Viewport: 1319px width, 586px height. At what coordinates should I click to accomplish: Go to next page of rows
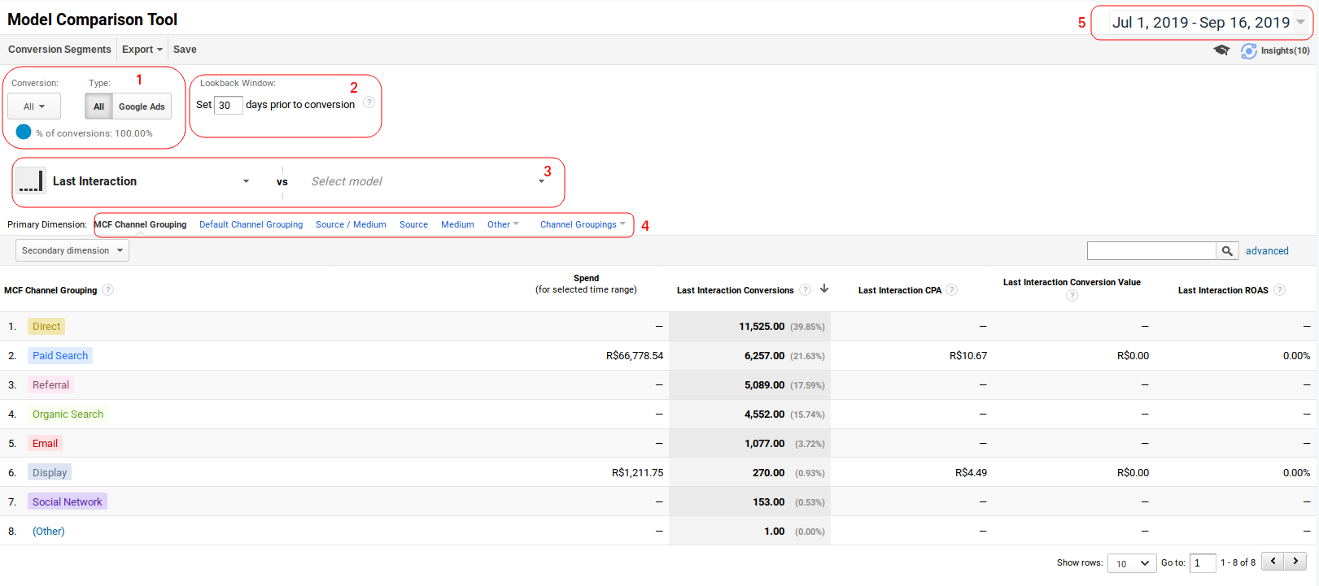tap(1295, 562)
